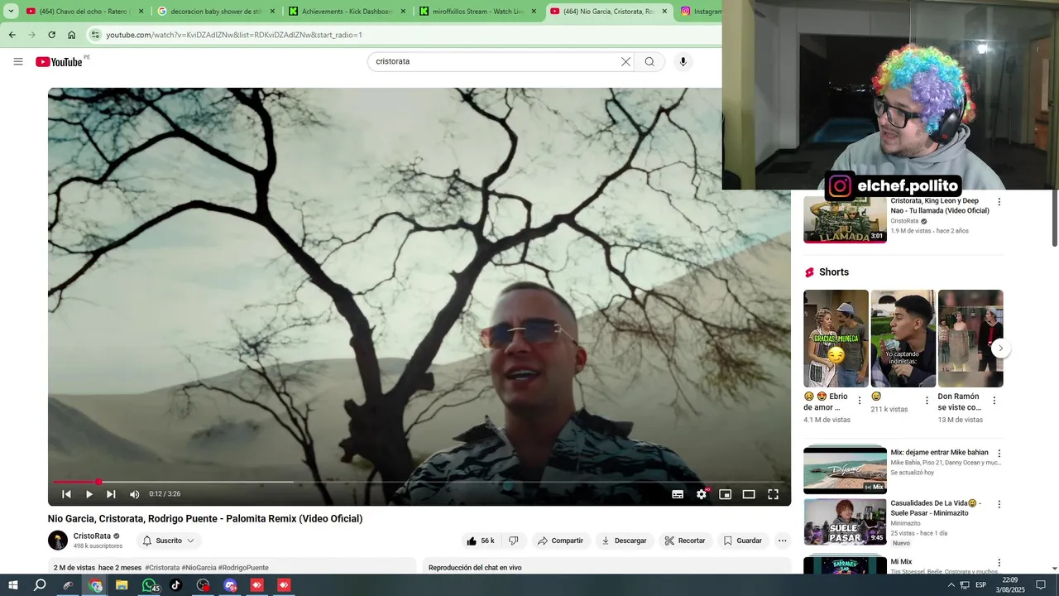Switch the video to full screen
1059x596 pixels.
[x=773, y=494]
